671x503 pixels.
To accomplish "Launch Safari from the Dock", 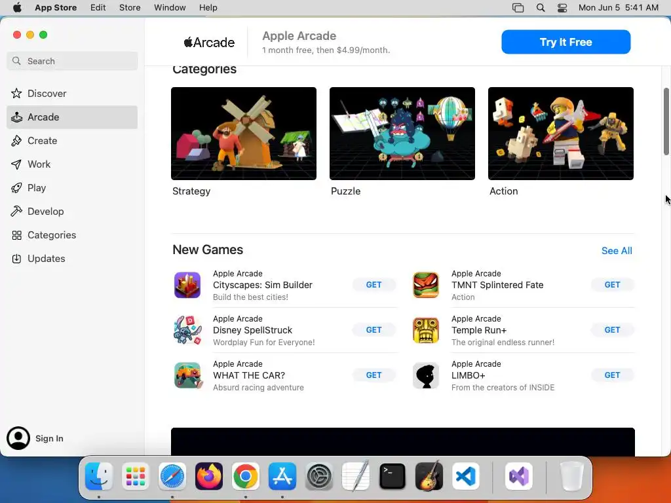I will (x=172, y=476).
